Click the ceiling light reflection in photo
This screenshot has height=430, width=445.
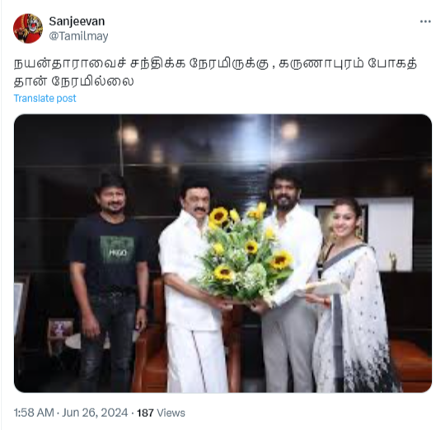tap(129, 136)
